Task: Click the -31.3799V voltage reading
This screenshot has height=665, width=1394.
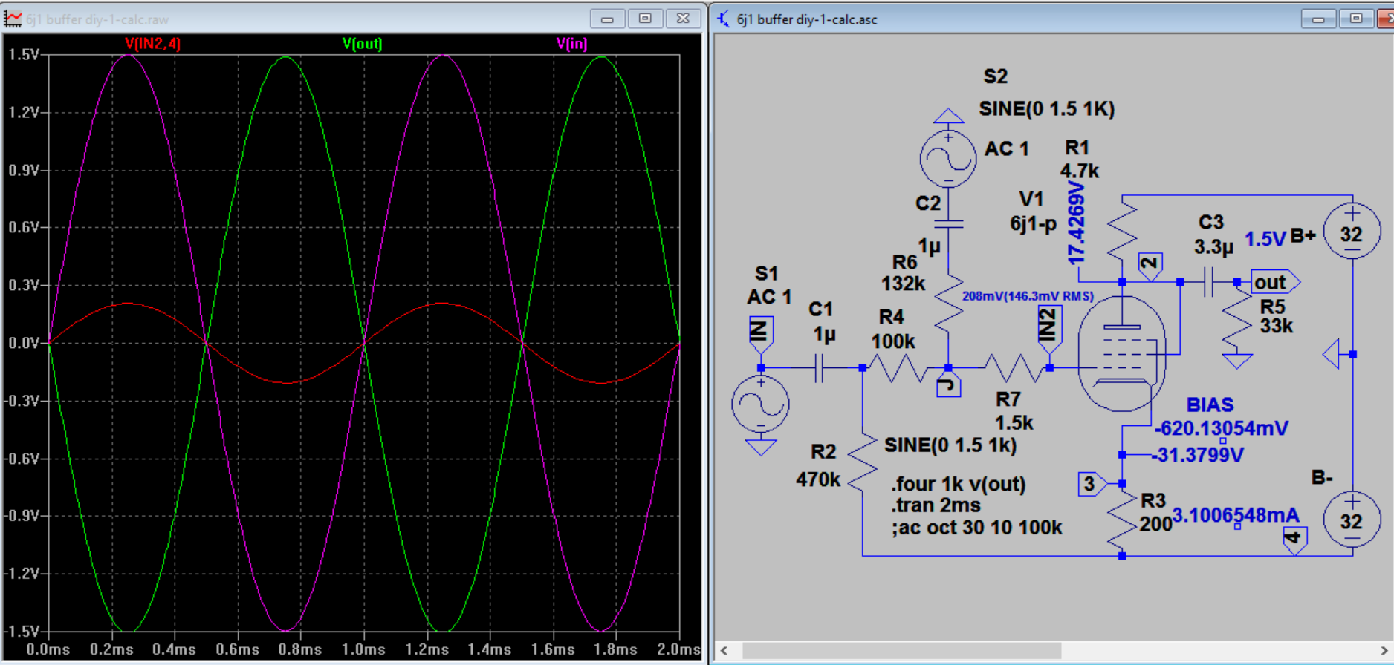Action: click(x=1197, y=454)
